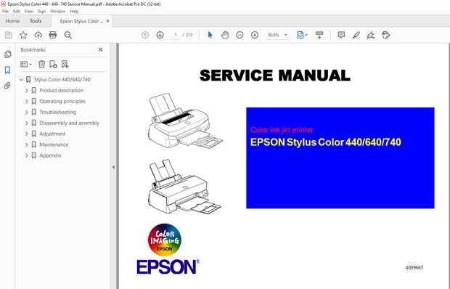Click the current page number field
Viewport: 450px width, 289px height.
[x=176, y=35]
